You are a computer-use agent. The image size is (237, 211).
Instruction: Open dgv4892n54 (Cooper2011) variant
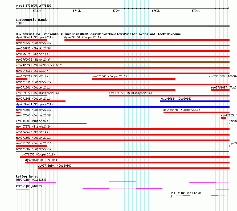coord(34,104)
